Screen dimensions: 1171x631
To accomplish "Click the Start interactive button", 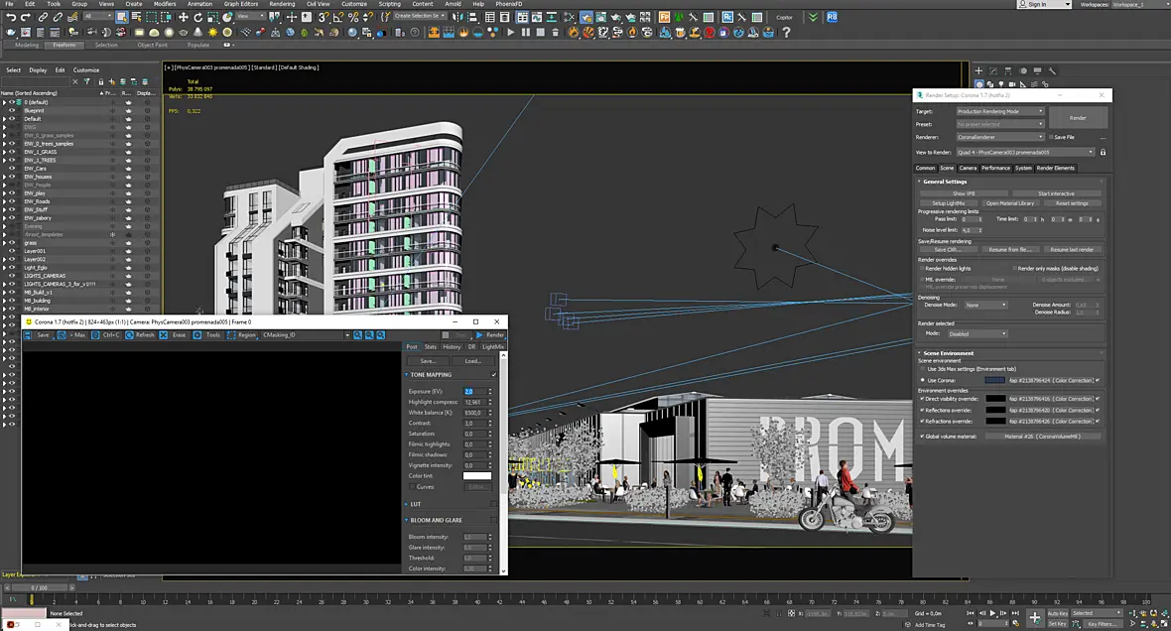I will (1056, 193).
